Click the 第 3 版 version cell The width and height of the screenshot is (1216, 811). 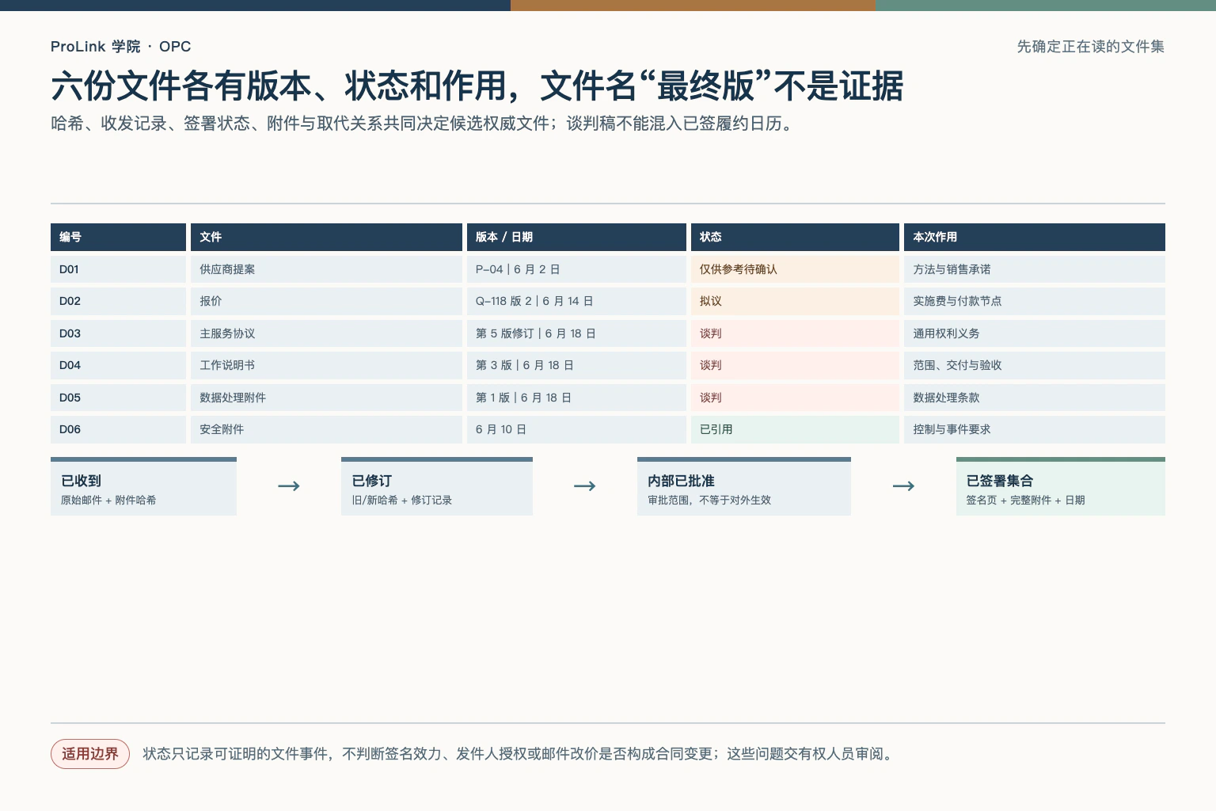[x=576, y=365]
